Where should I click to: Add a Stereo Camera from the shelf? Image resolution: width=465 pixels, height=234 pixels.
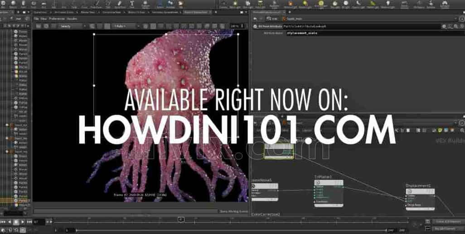click(x=405, y=4)
